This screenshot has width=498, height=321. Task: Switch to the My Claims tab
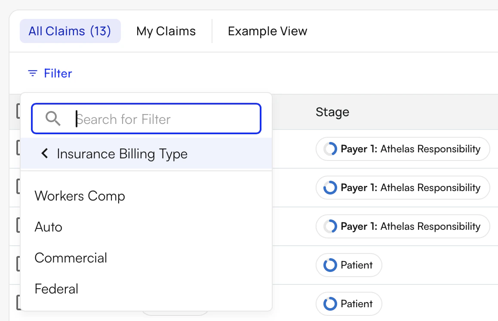[166, 31]
